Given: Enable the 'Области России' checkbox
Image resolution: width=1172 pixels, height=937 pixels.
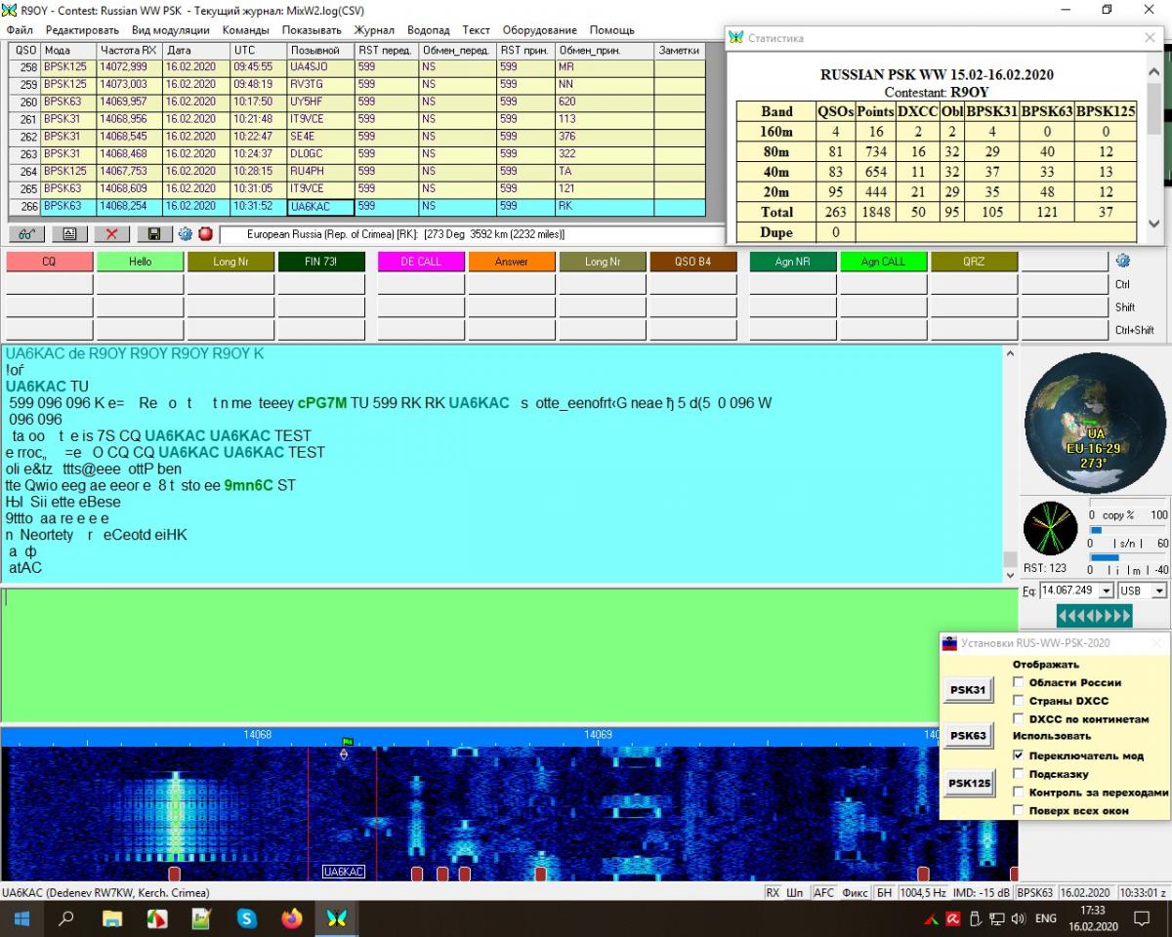Looking at the screenshot, I should tap(1019, 682).
